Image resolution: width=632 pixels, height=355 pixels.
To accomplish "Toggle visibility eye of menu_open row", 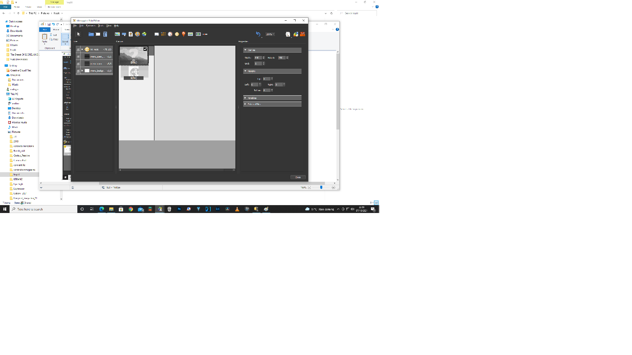I will pyautogui.click(x=78, y=57).
